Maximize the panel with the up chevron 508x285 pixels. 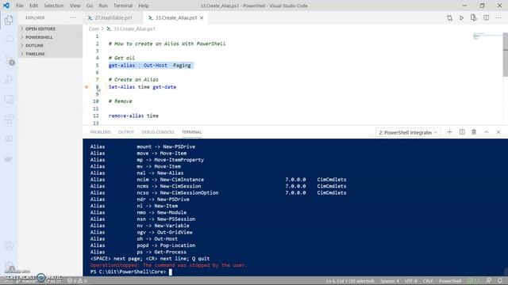(x=487, y=132)
